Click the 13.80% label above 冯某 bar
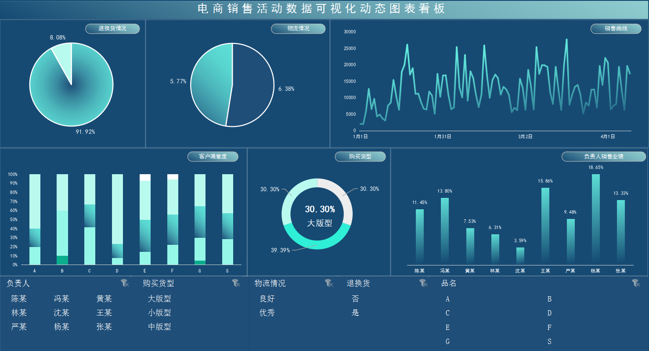This screenshot has height=351, width=649. point(445,191)
